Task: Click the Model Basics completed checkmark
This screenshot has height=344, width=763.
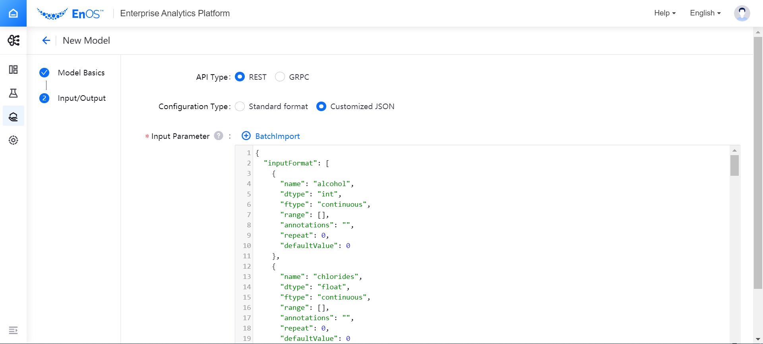Action: [45, 73]
